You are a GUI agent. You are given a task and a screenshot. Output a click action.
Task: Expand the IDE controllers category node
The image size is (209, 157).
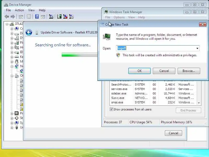(x=12, y=52)
